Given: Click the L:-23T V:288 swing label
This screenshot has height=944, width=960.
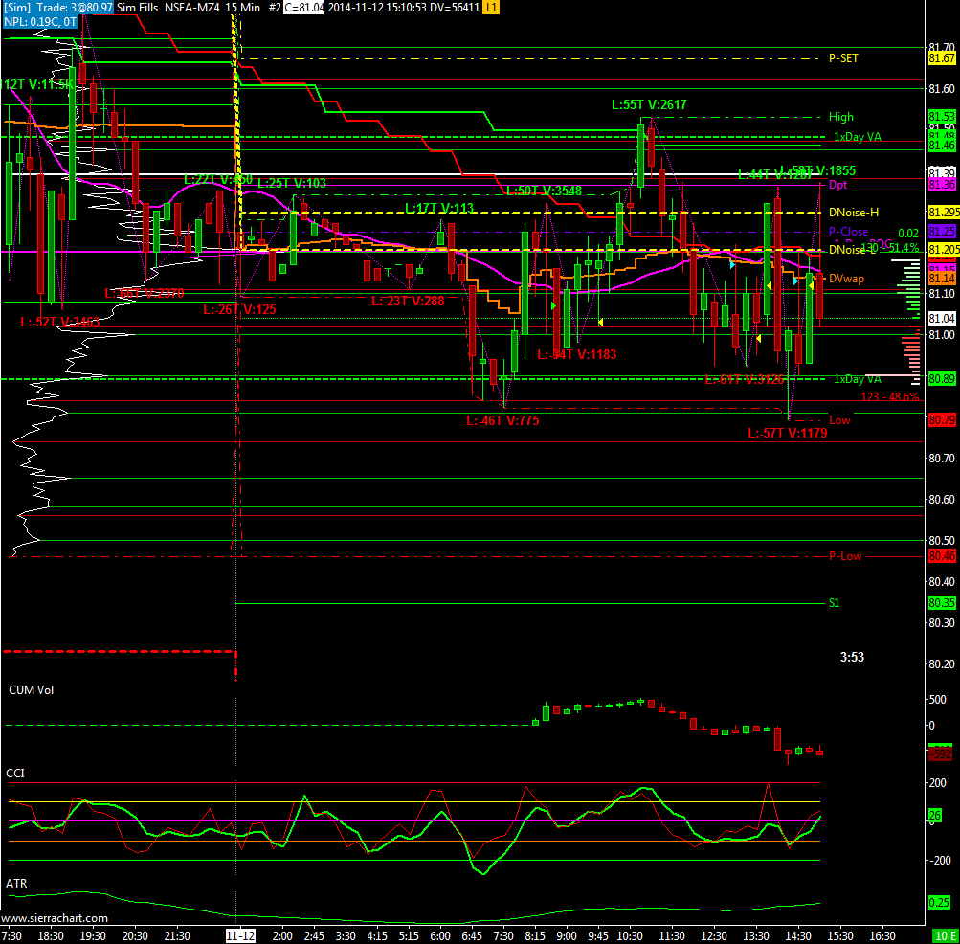Looking at the screenshot, I should tap(408, 302).
